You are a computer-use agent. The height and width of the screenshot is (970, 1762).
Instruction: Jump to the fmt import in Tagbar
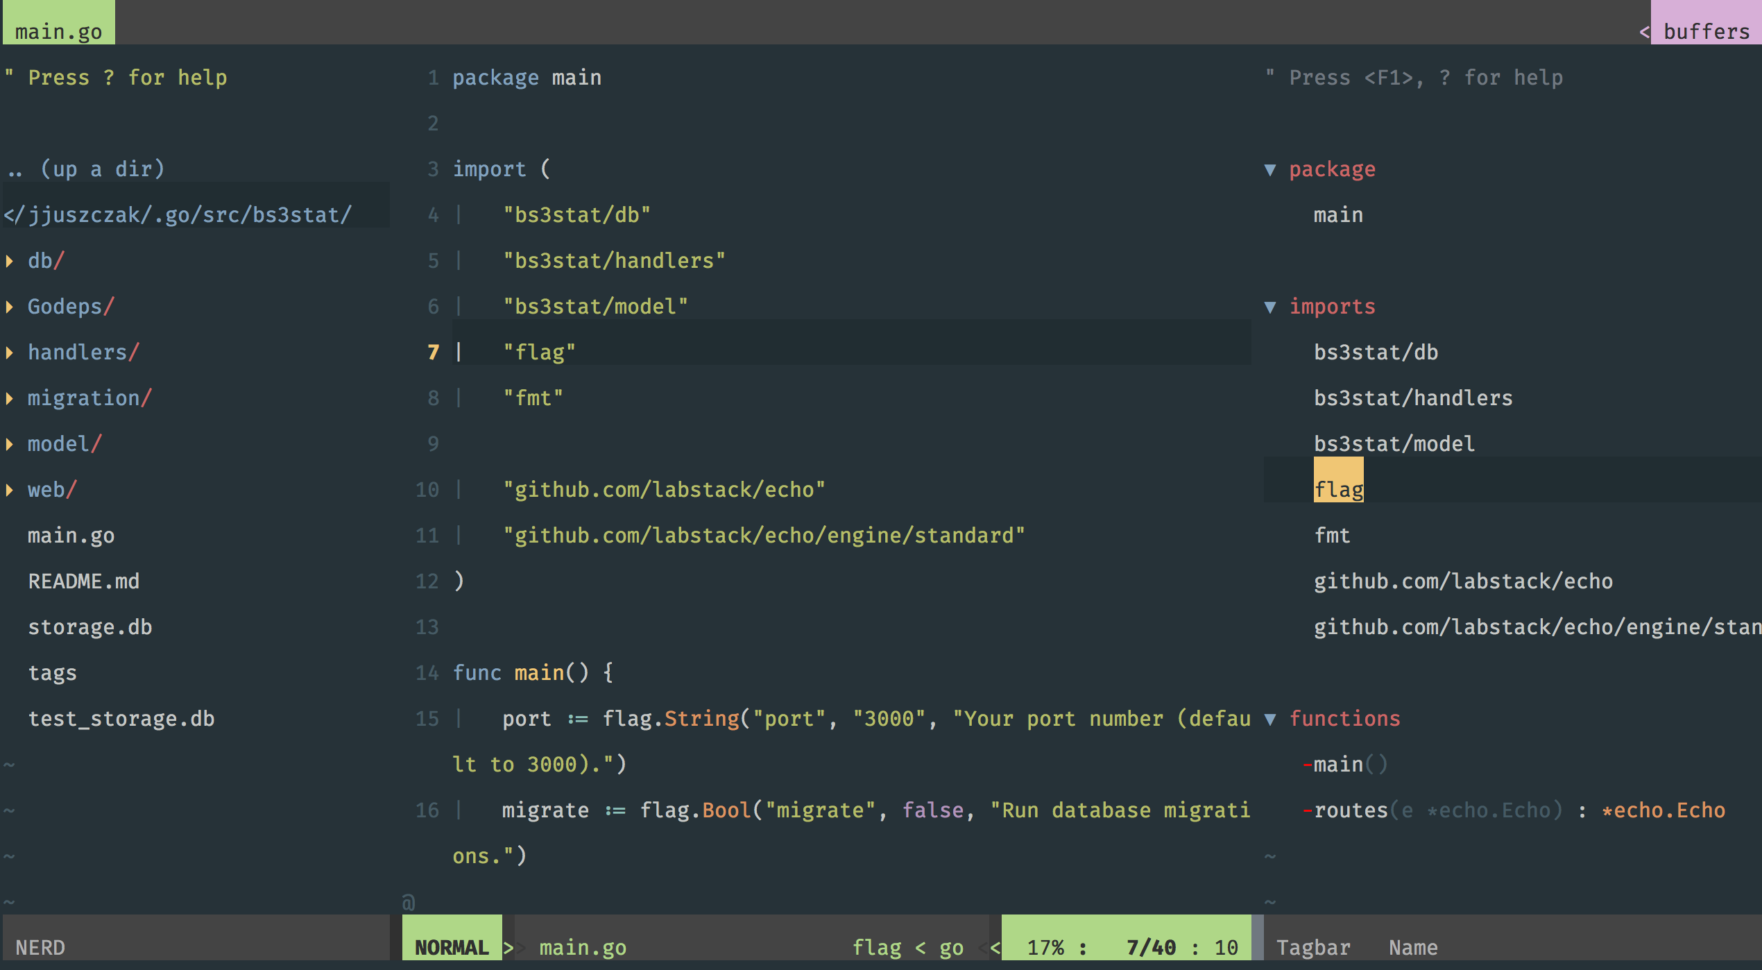tap(1332, 536)
